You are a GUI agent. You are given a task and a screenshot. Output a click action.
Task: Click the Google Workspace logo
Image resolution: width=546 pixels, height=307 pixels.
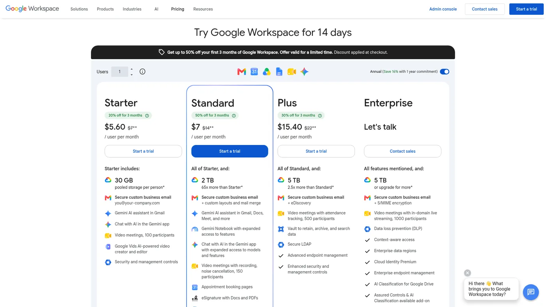point(32,9)
